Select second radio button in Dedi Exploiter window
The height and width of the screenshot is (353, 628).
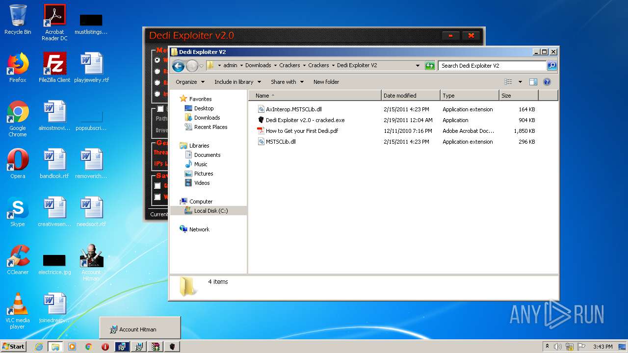pos(157,71)
